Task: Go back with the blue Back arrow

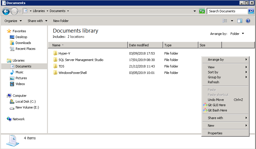Action: pos(6,11)
